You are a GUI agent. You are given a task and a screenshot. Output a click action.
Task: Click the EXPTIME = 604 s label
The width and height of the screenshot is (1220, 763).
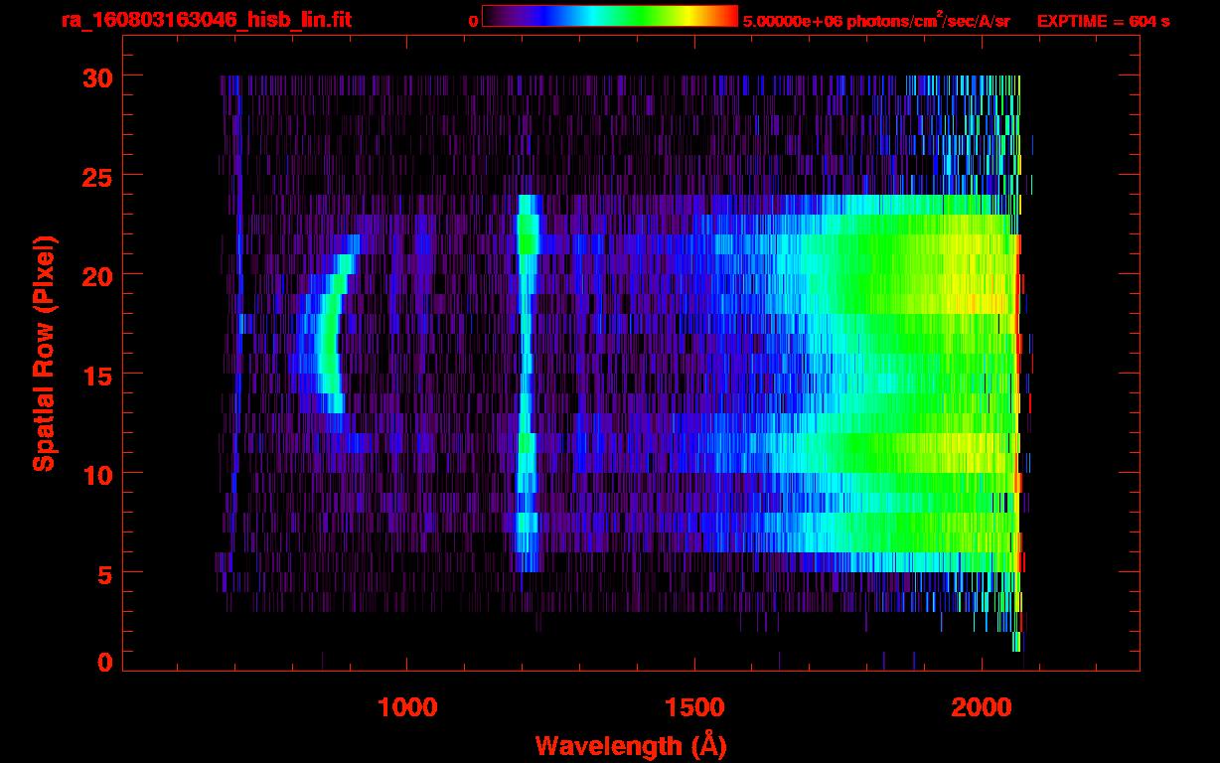pyautogui.click(x=1103, y=21)
